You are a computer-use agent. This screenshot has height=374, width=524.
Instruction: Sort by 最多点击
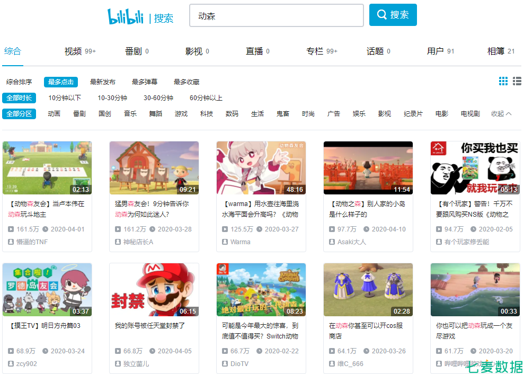[x=61, y=82]
